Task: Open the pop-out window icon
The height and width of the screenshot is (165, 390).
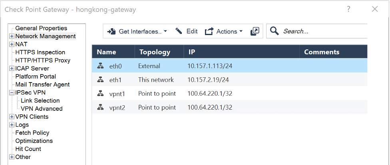Action: [255, 31]
